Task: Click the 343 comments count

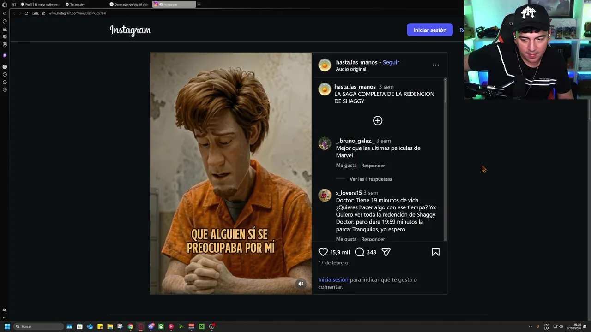Action: pos(371,252)
